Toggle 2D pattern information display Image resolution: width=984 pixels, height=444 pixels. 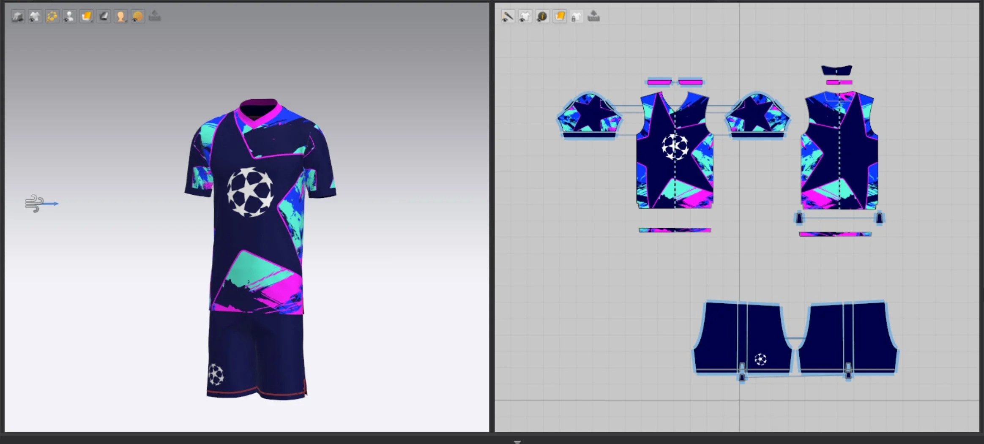[x=542, y=16]
